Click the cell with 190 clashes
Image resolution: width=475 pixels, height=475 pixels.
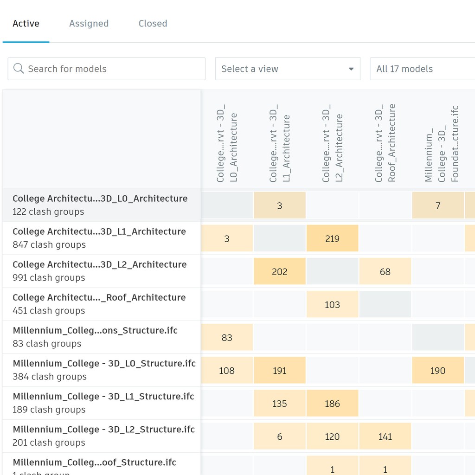click(x=438, y=370)
